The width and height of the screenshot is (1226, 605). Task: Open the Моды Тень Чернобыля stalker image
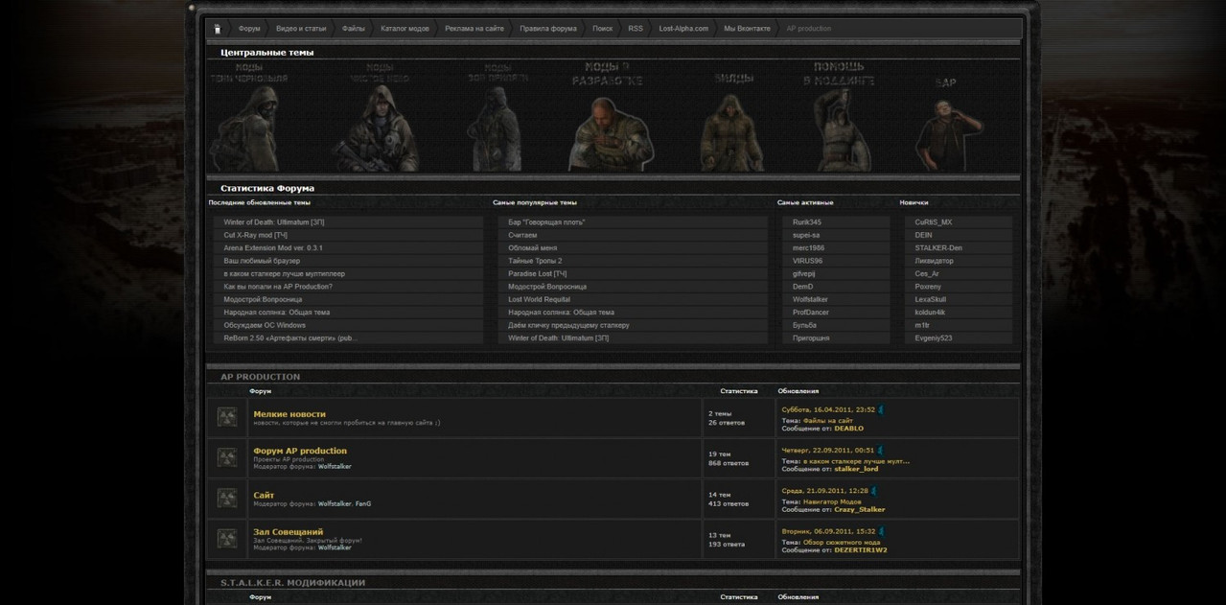pyautogui.click(x=247, y=117)
